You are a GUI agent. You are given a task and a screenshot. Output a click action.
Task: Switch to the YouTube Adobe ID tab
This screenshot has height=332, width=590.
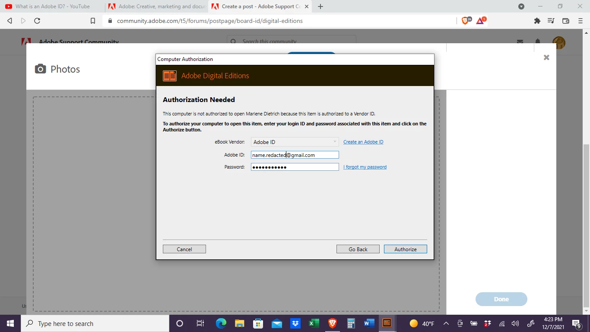coord(53,6)
